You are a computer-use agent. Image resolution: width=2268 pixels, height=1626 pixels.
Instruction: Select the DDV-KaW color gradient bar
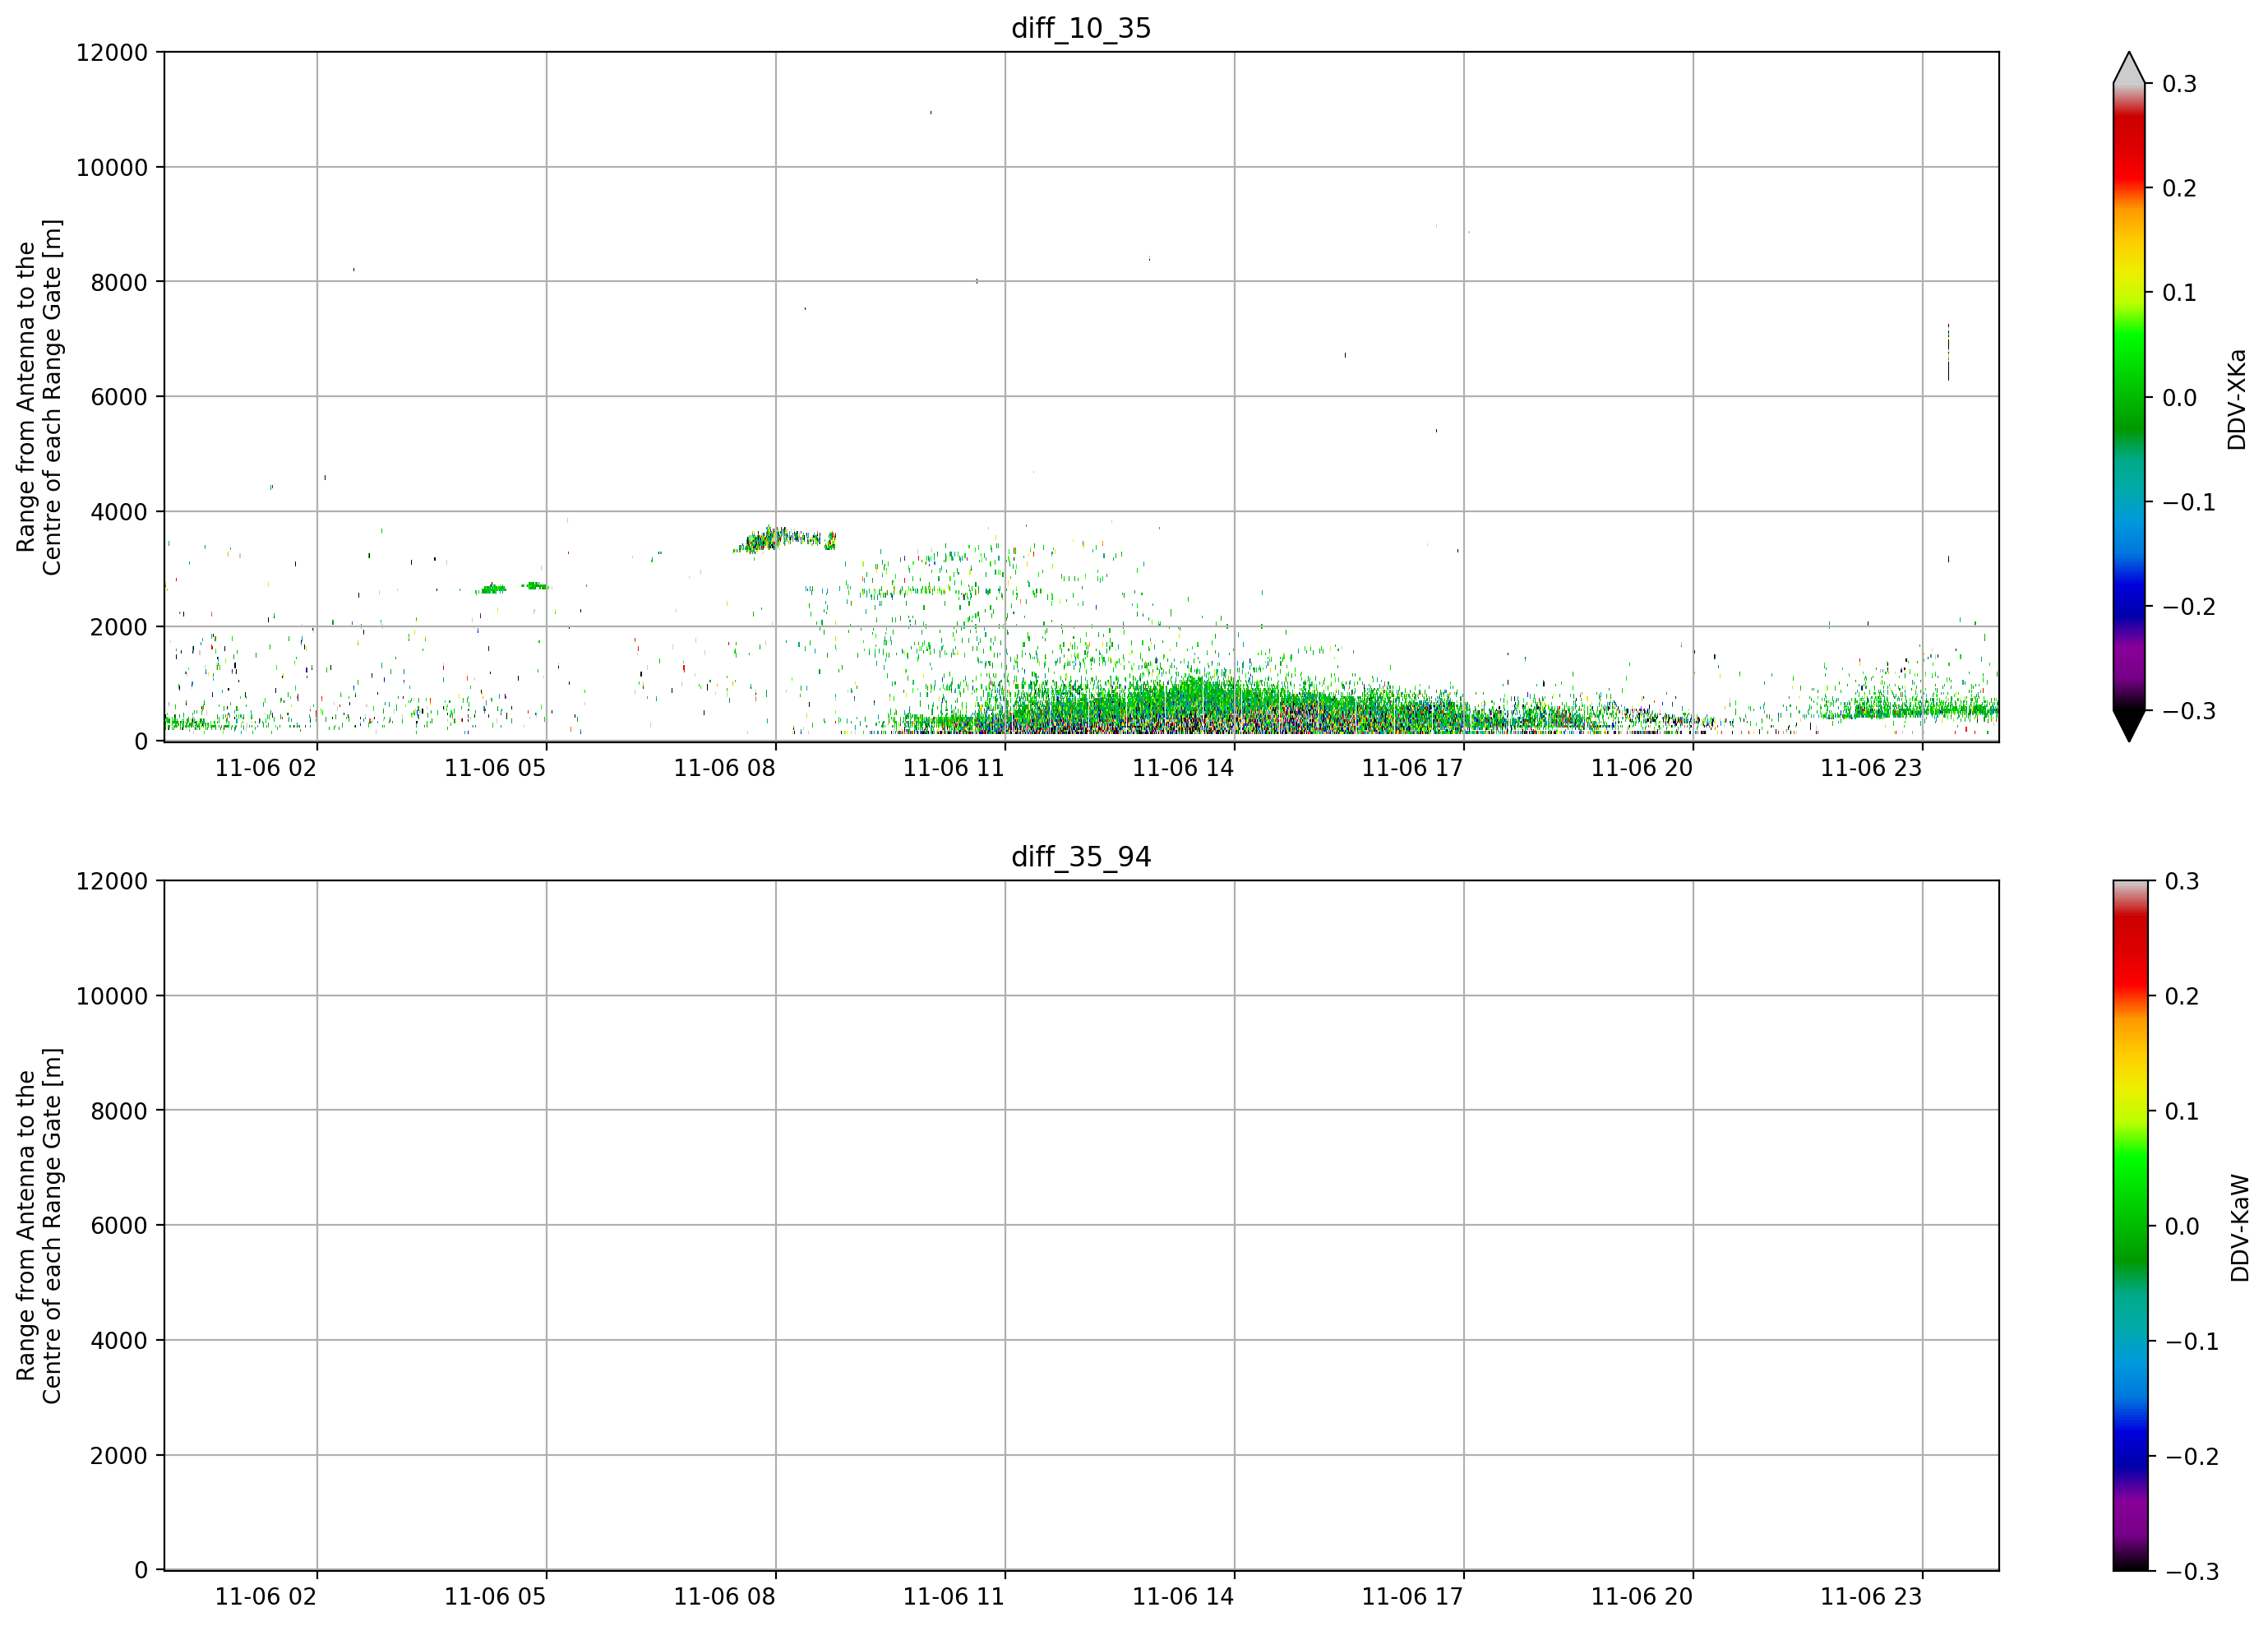[x=2129, y=1225]
